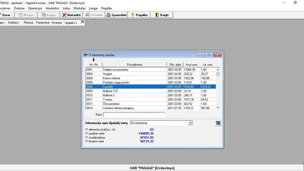Sort by Pirk. data column header

click(175, 65)
